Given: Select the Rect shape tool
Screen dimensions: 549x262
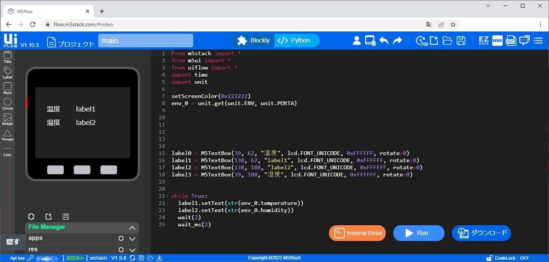Looking at the screenshot, I should click(x=8, y=87).
